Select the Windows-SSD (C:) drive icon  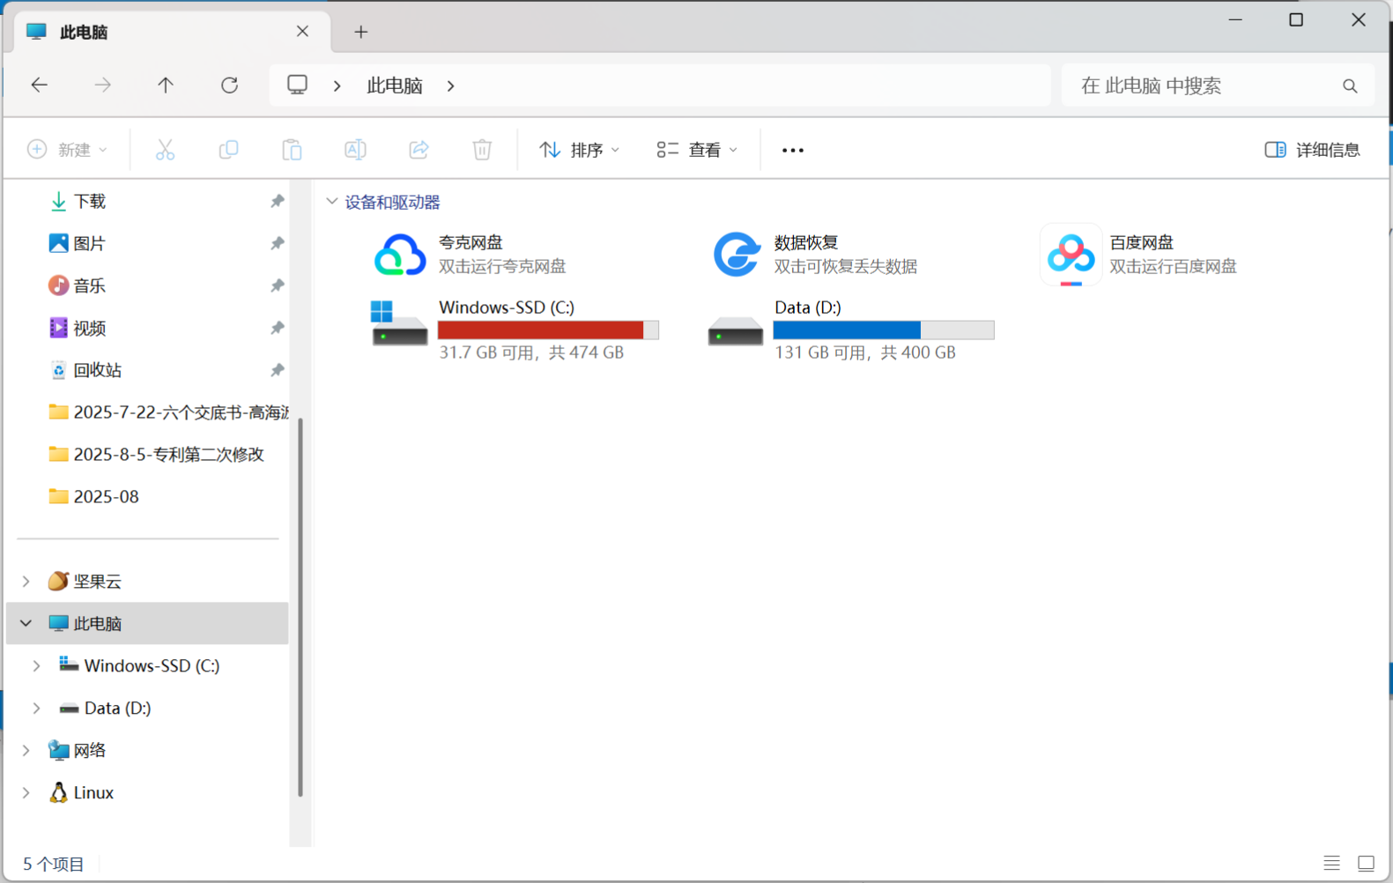[x=399, y=323]
